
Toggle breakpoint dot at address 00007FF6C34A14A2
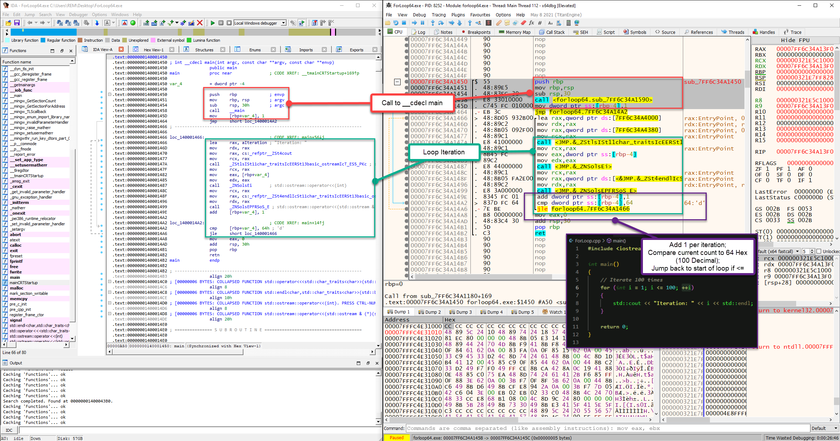(407, 203)
